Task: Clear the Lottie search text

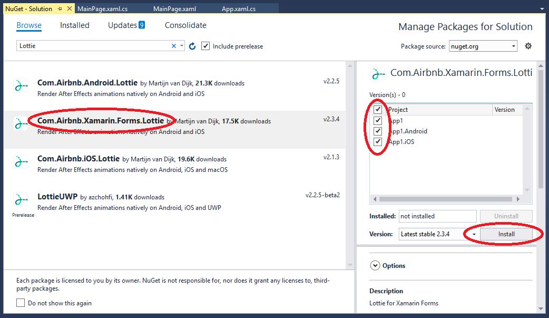Action: (x=174, y=46)
